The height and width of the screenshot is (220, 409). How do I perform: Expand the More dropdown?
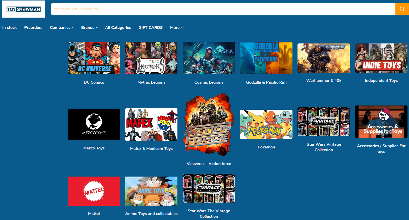click(x=177, y=28)
